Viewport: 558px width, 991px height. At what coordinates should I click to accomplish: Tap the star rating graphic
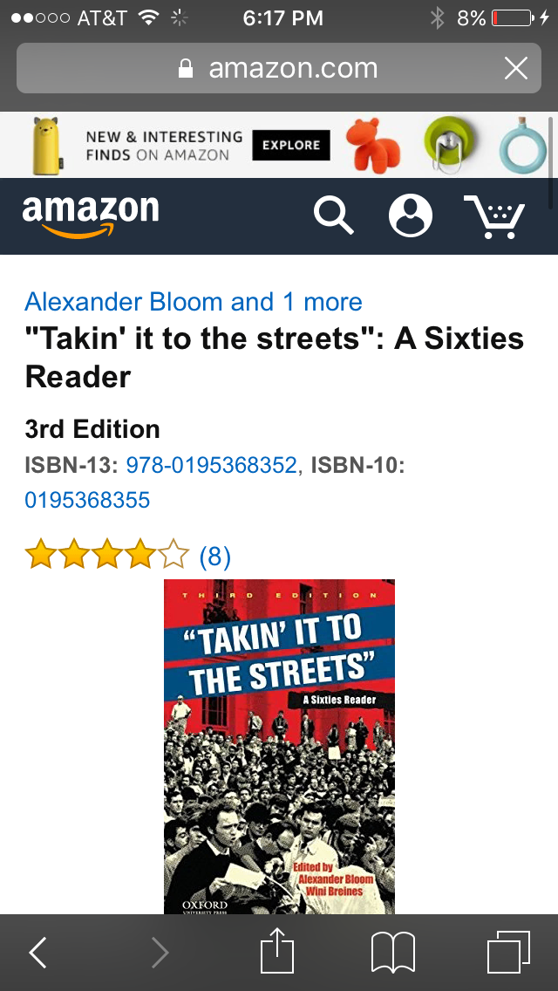coord(106,554)
